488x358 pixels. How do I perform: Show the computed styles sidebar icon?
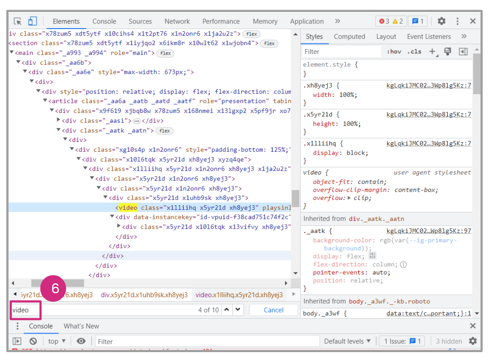point(463,52)
